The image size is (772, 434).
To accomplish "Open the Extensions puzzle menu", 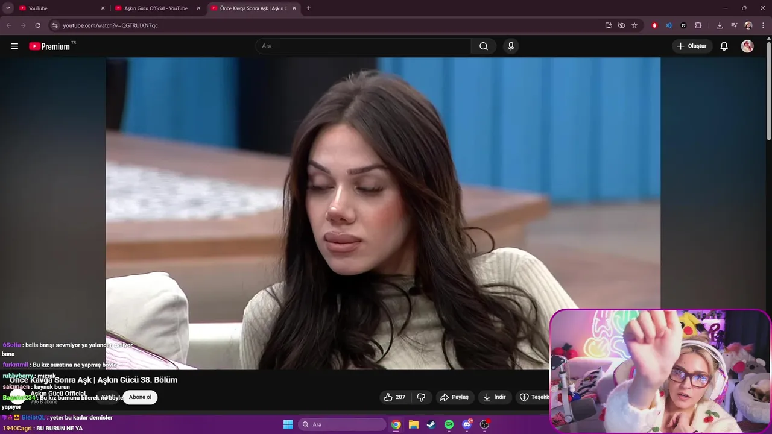I will [x=698, y=25].
